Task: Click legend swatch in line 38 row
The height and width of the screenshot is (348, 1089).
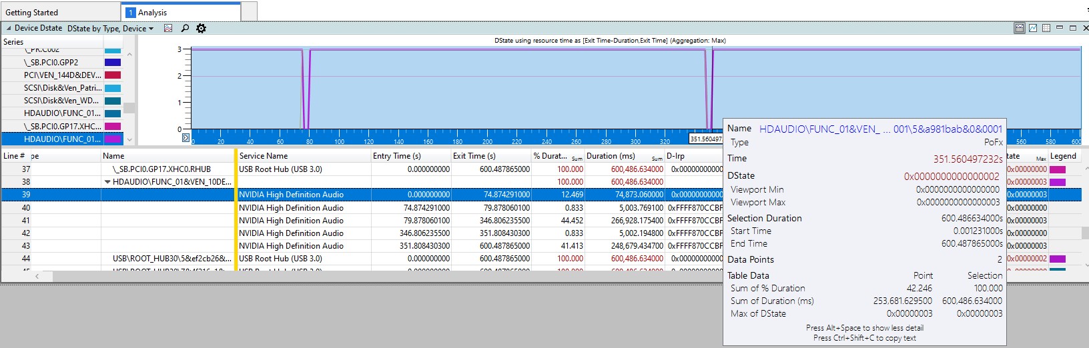Action: [x=1058, y=182]
